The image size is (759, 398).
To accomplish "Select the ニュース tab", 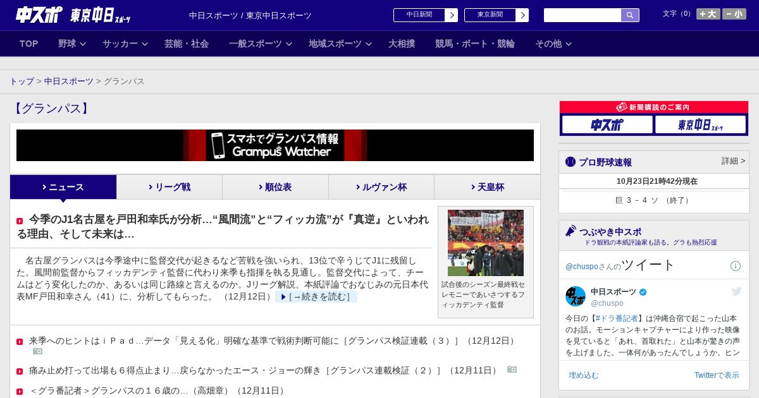I will (x=63, y=187).
